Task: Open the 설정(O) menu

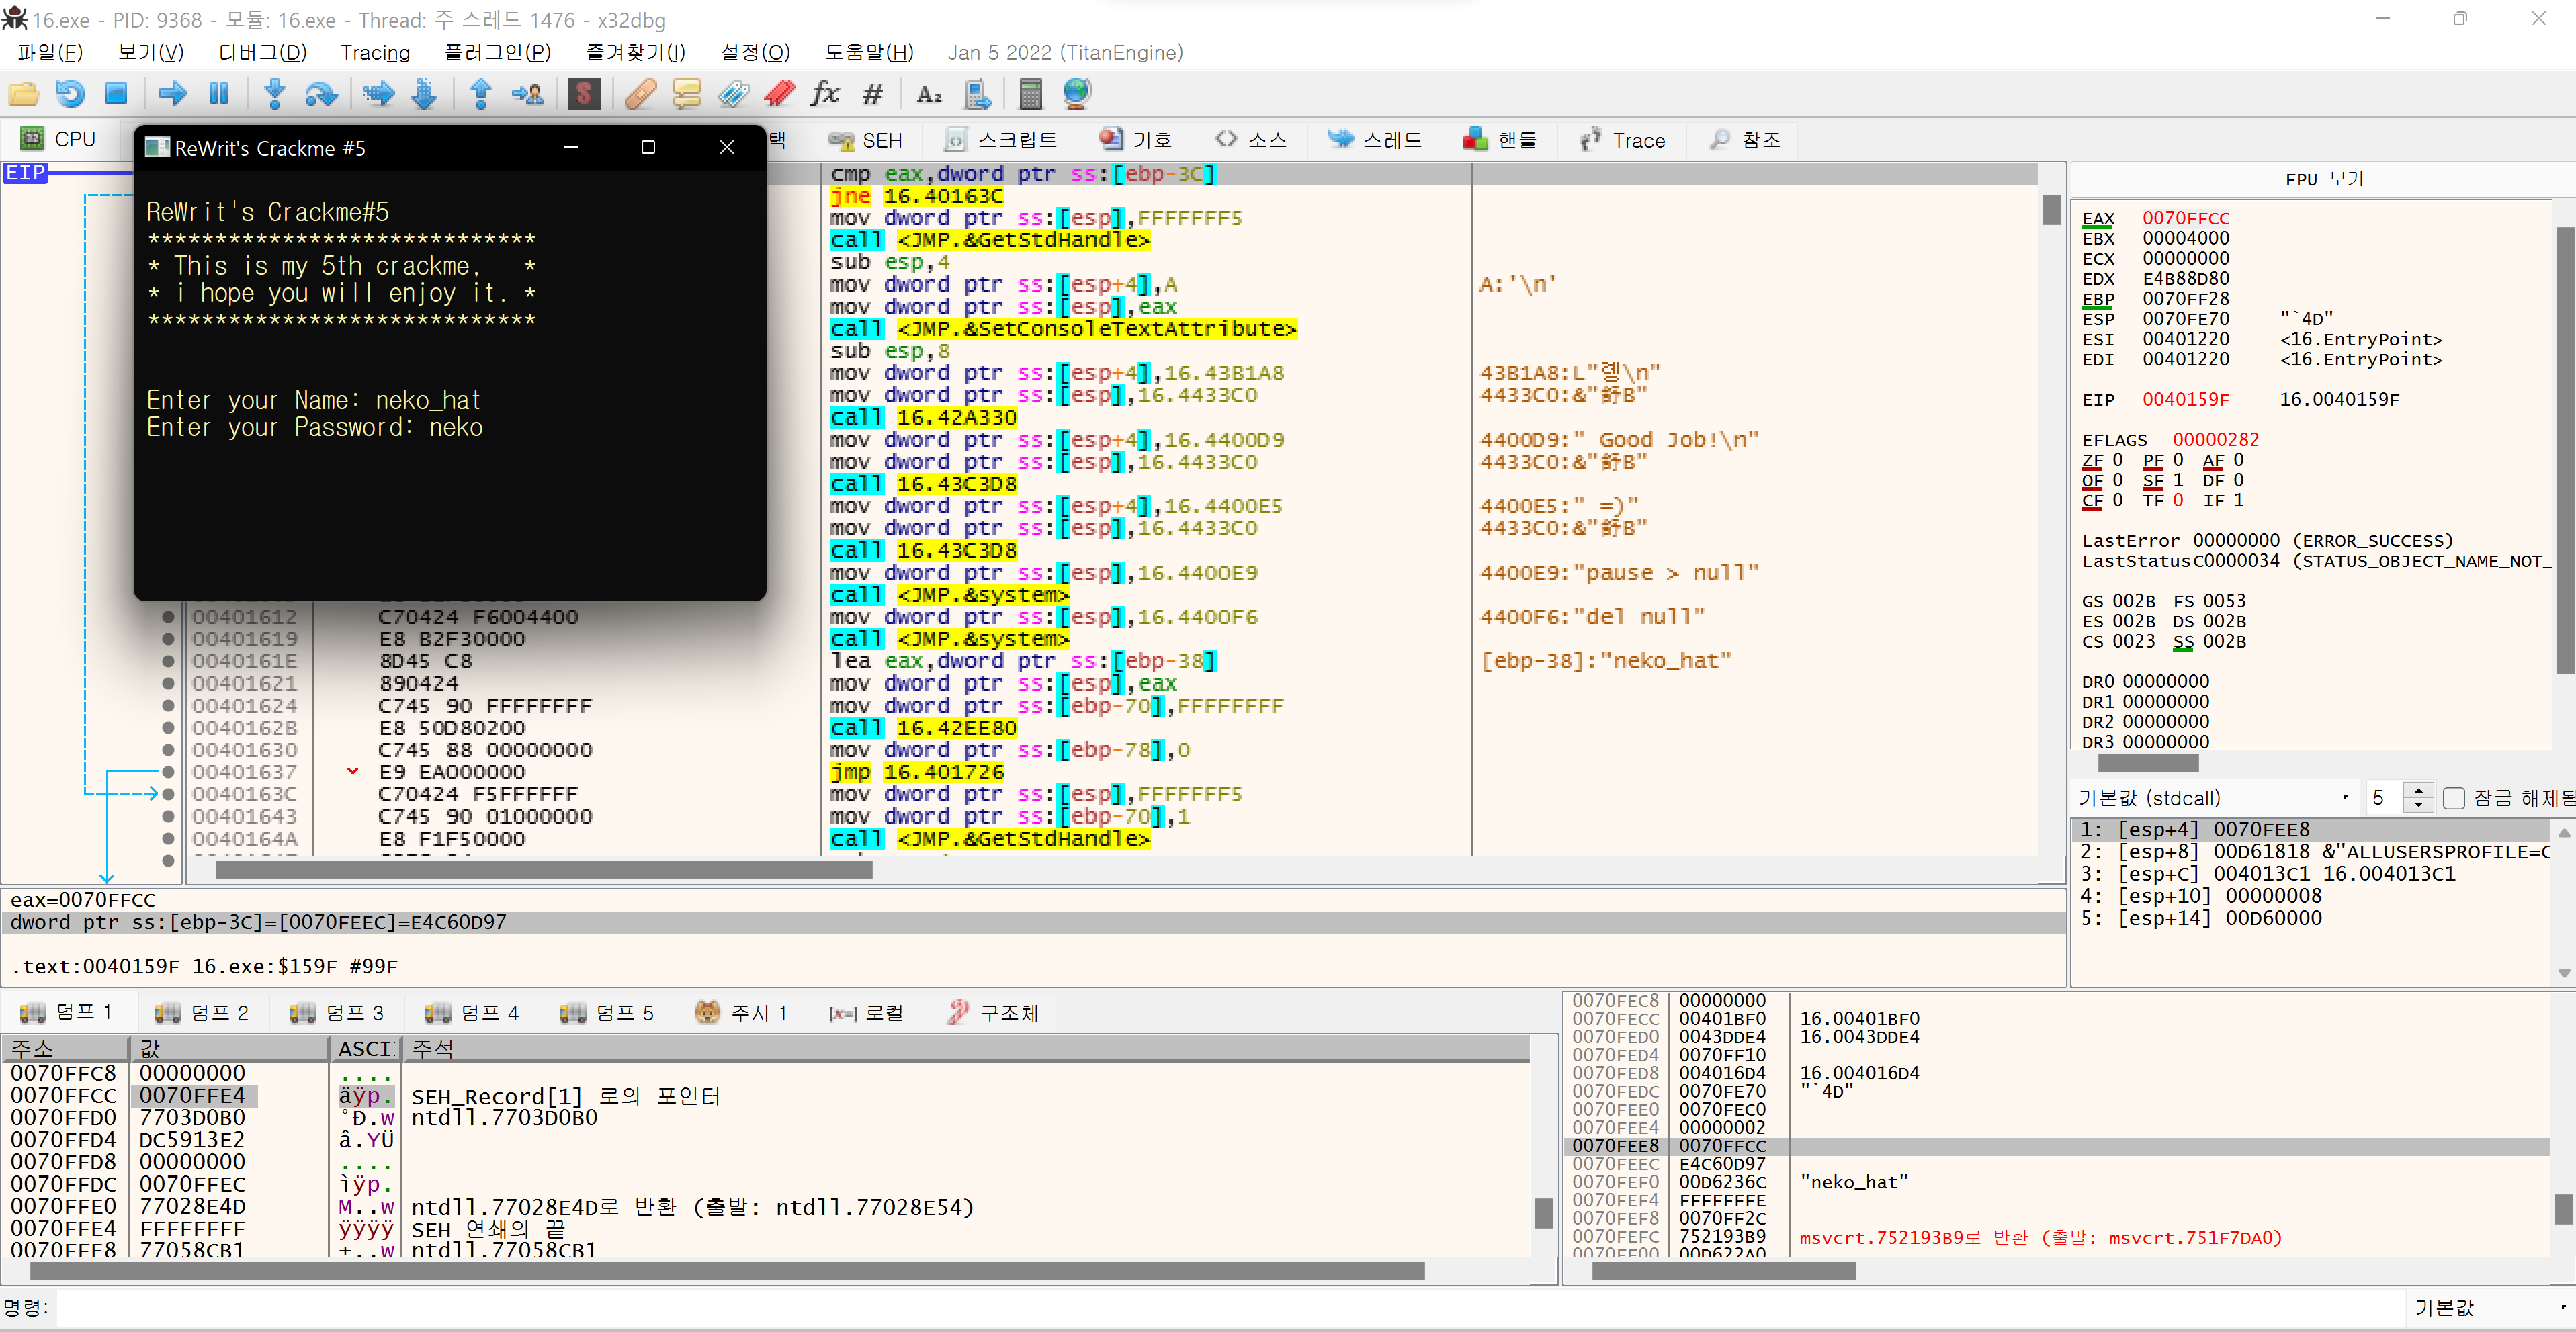Action: click(x=755, y=52)
